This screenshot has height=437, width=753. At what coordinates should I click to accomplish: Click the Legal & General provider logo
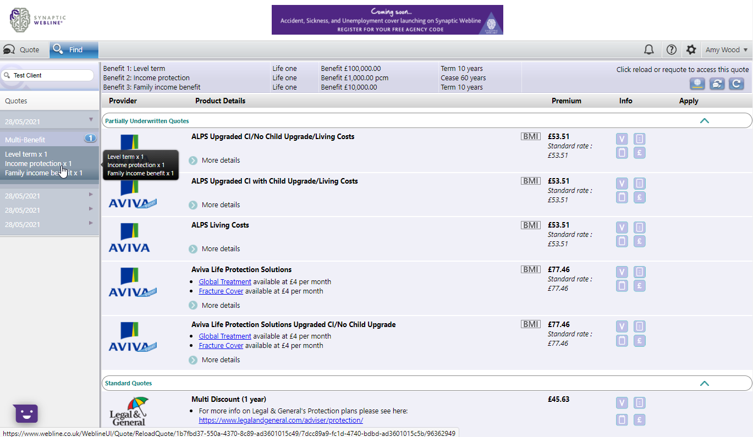130,411
